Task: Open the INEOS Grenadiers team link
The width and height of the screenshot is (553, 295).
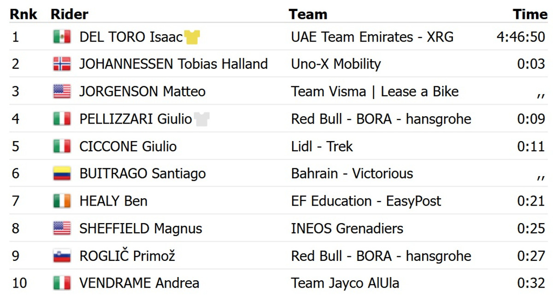Action: point(347,229)
